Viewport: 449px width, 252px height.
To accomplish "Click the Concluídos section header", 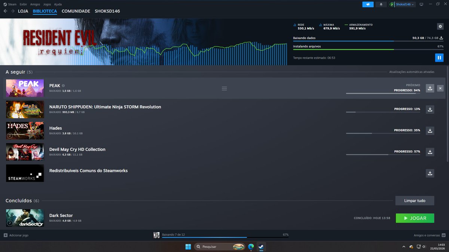I will 22,200.
